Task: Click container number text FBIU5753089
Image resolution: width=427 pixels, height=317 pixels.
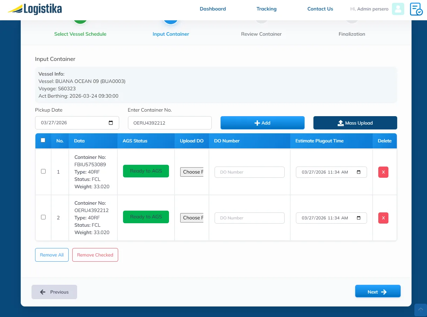Action: pyautogui.click(x=90, y=164)
